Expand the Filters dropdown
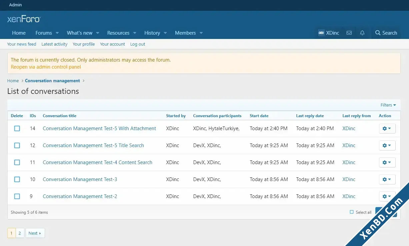The image size is (409, 246). click(388, 105)
